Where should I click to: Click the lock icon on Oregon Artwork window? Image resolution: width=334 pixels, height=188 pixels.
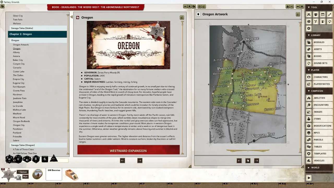[x=288, y=7]
